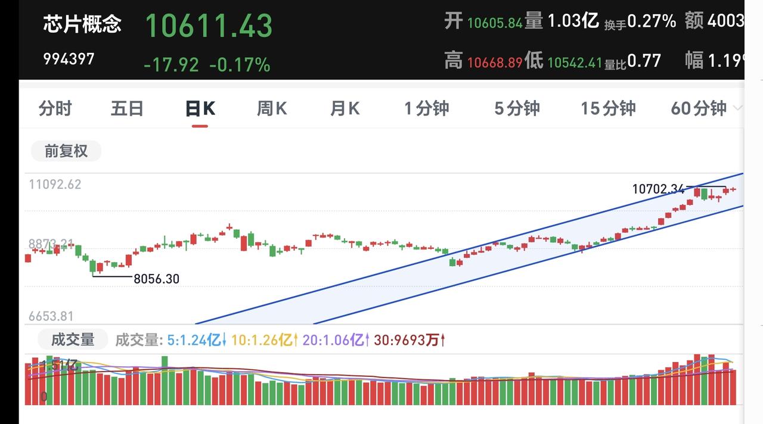Click the daily high value 10668.89
This screenshot has height=424, width=763.
pos(495,62)
